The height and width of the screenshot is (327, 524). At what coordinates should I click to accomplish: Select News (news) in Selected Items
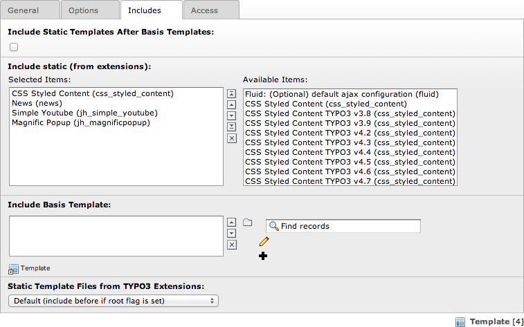click(37, 103)
